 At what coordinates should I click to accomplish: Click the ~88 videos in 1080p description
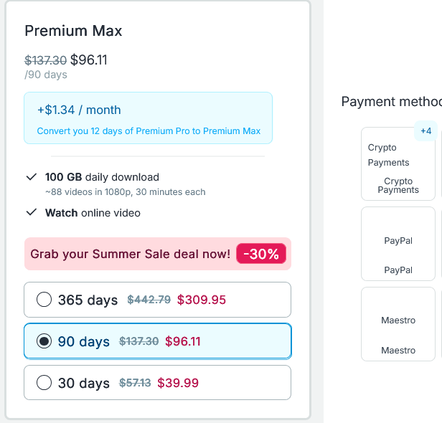(125, 192)
